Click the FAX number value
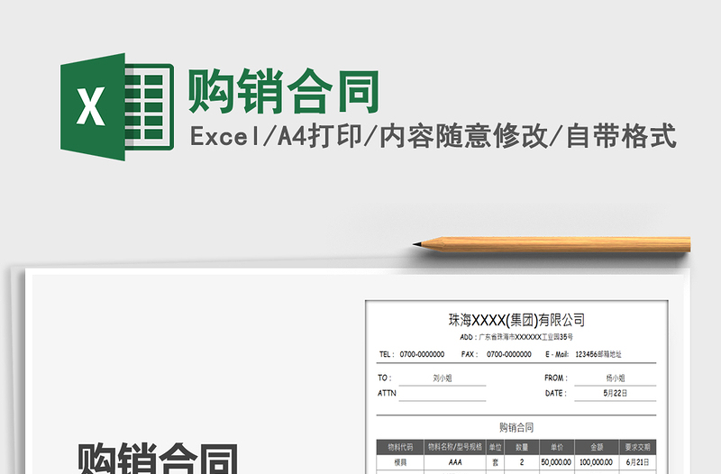721x474 pixels. 509,354
